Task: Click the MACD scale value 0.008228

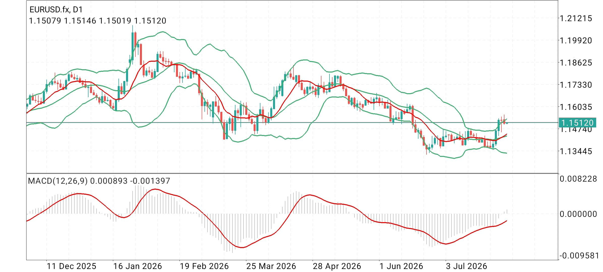Action: pos(578,179)
